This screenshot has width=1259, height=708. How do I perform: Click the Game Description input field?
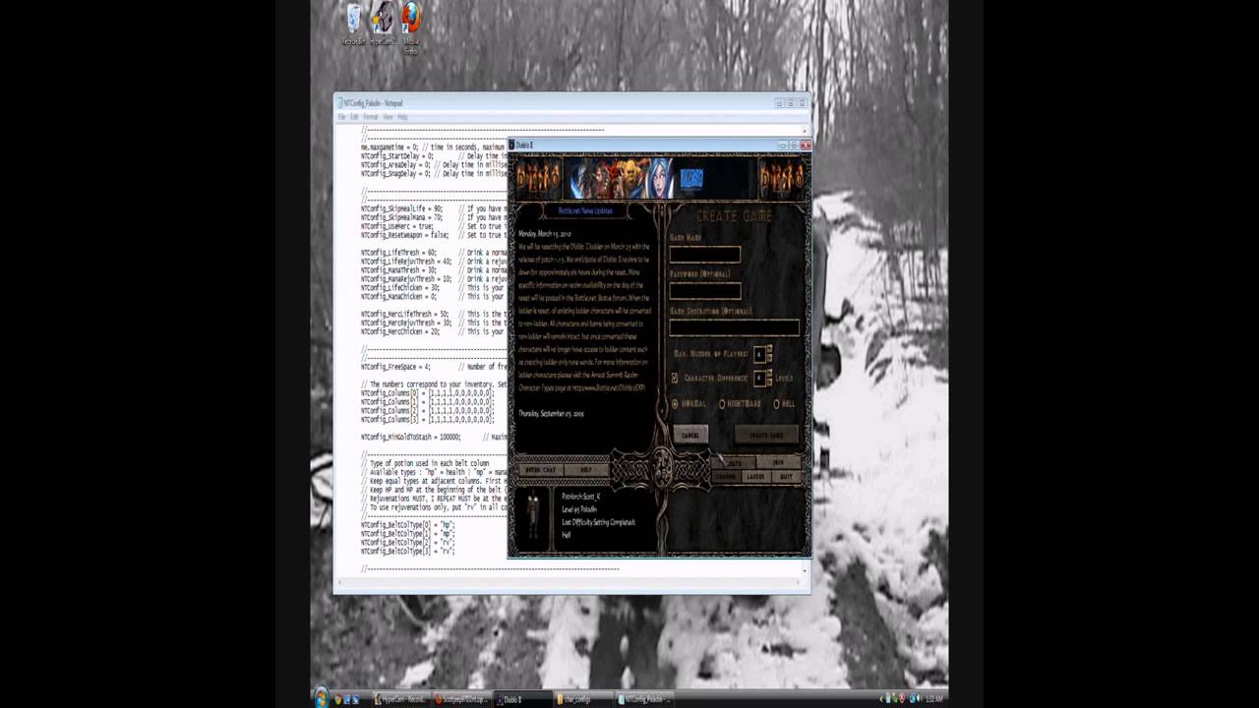click(x=734, y=327)
